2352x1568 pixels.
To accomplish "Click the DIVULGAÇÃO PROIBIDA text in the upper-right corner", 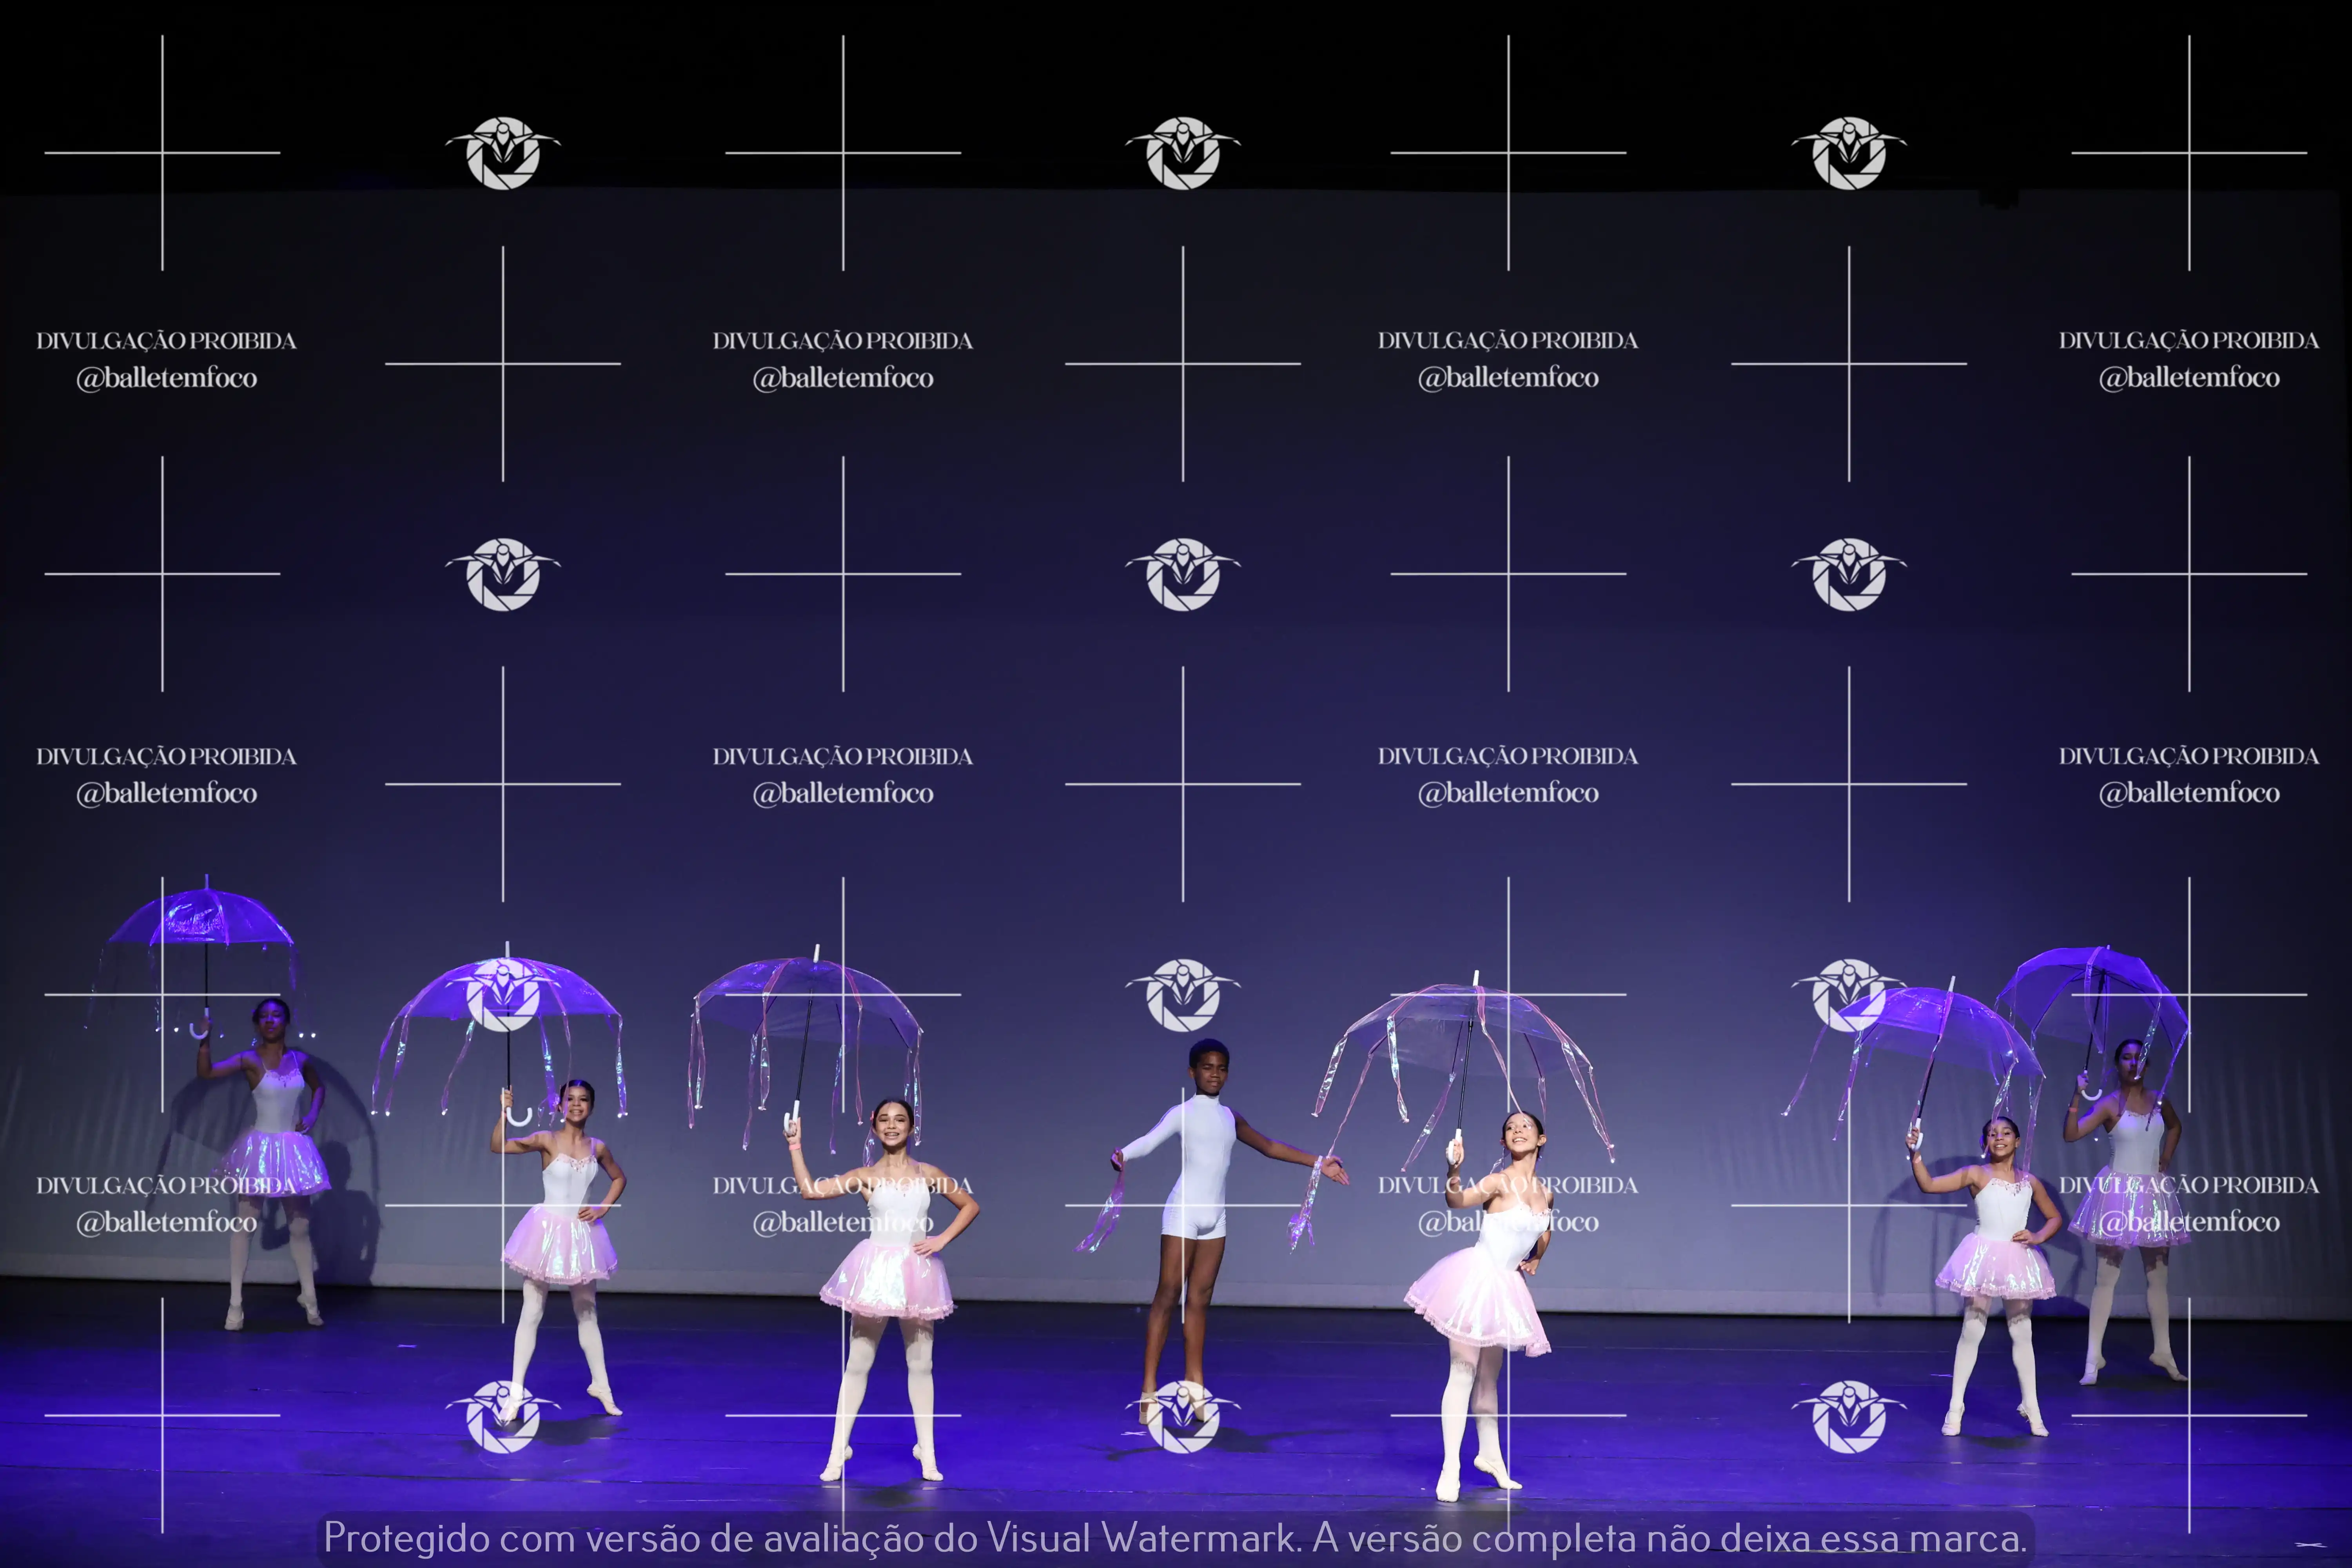I will coord(2188,341).
